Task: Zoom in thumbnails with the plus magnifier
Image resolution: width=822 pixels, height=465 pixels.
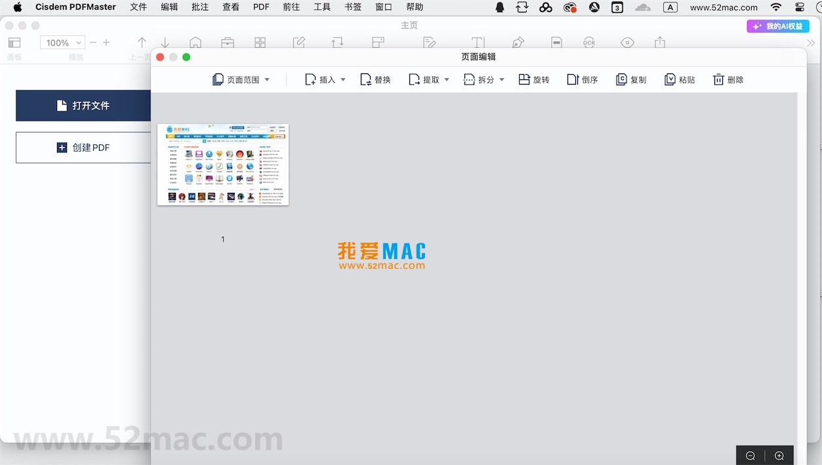Action: (779, 456)
